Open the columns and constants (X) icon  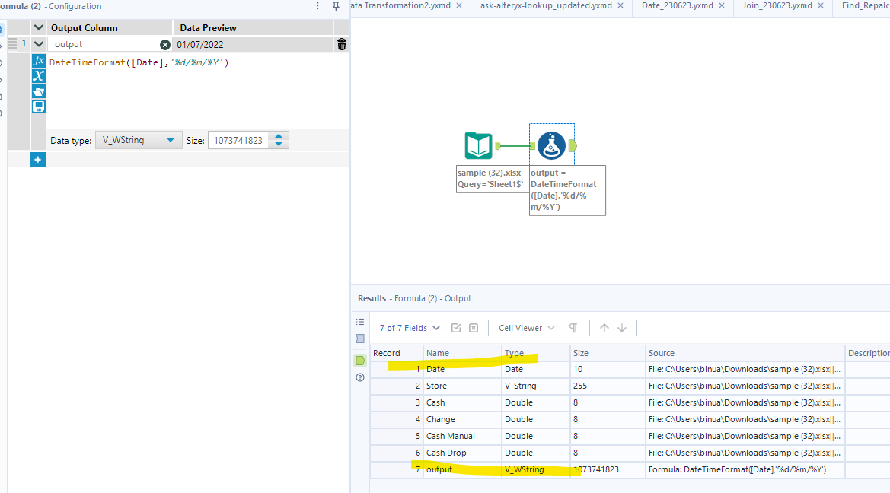tap(39, 76)
